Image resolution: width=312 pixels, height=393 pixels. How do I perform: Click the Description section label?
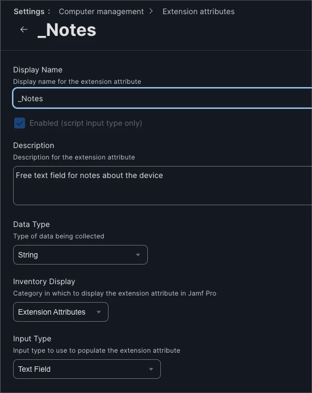[x=34, y=145]
